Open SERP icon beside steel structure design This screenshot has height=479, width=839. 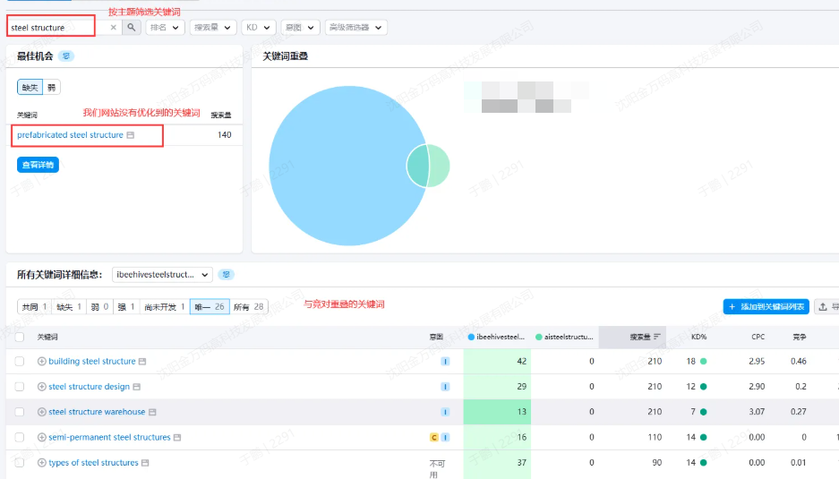137,387
